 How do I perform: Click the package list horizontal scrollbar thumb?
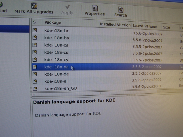pos(97,93)
